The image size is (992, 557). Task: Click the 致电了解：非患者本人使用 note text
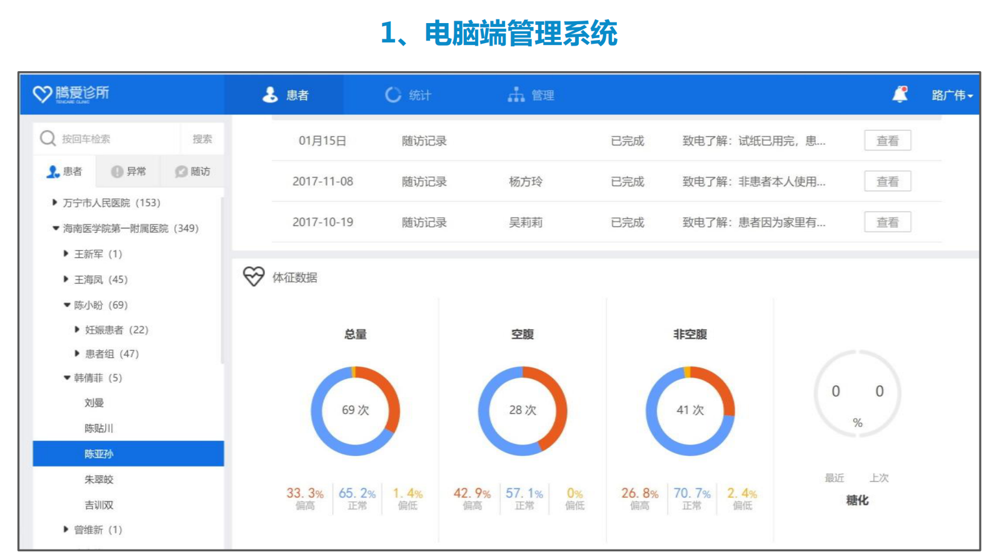pyautogui.click(x=754, y=182)
